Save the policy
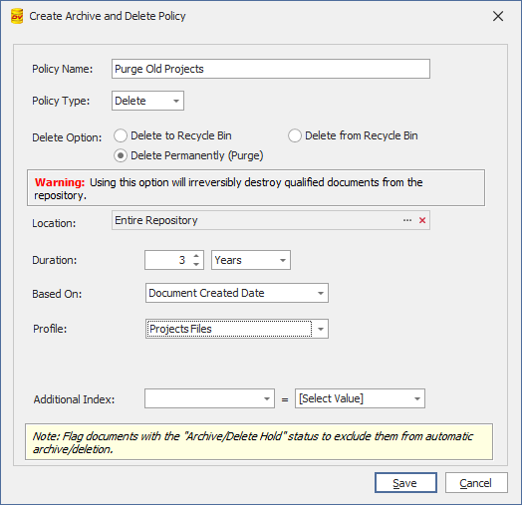 tap(405, 483)
